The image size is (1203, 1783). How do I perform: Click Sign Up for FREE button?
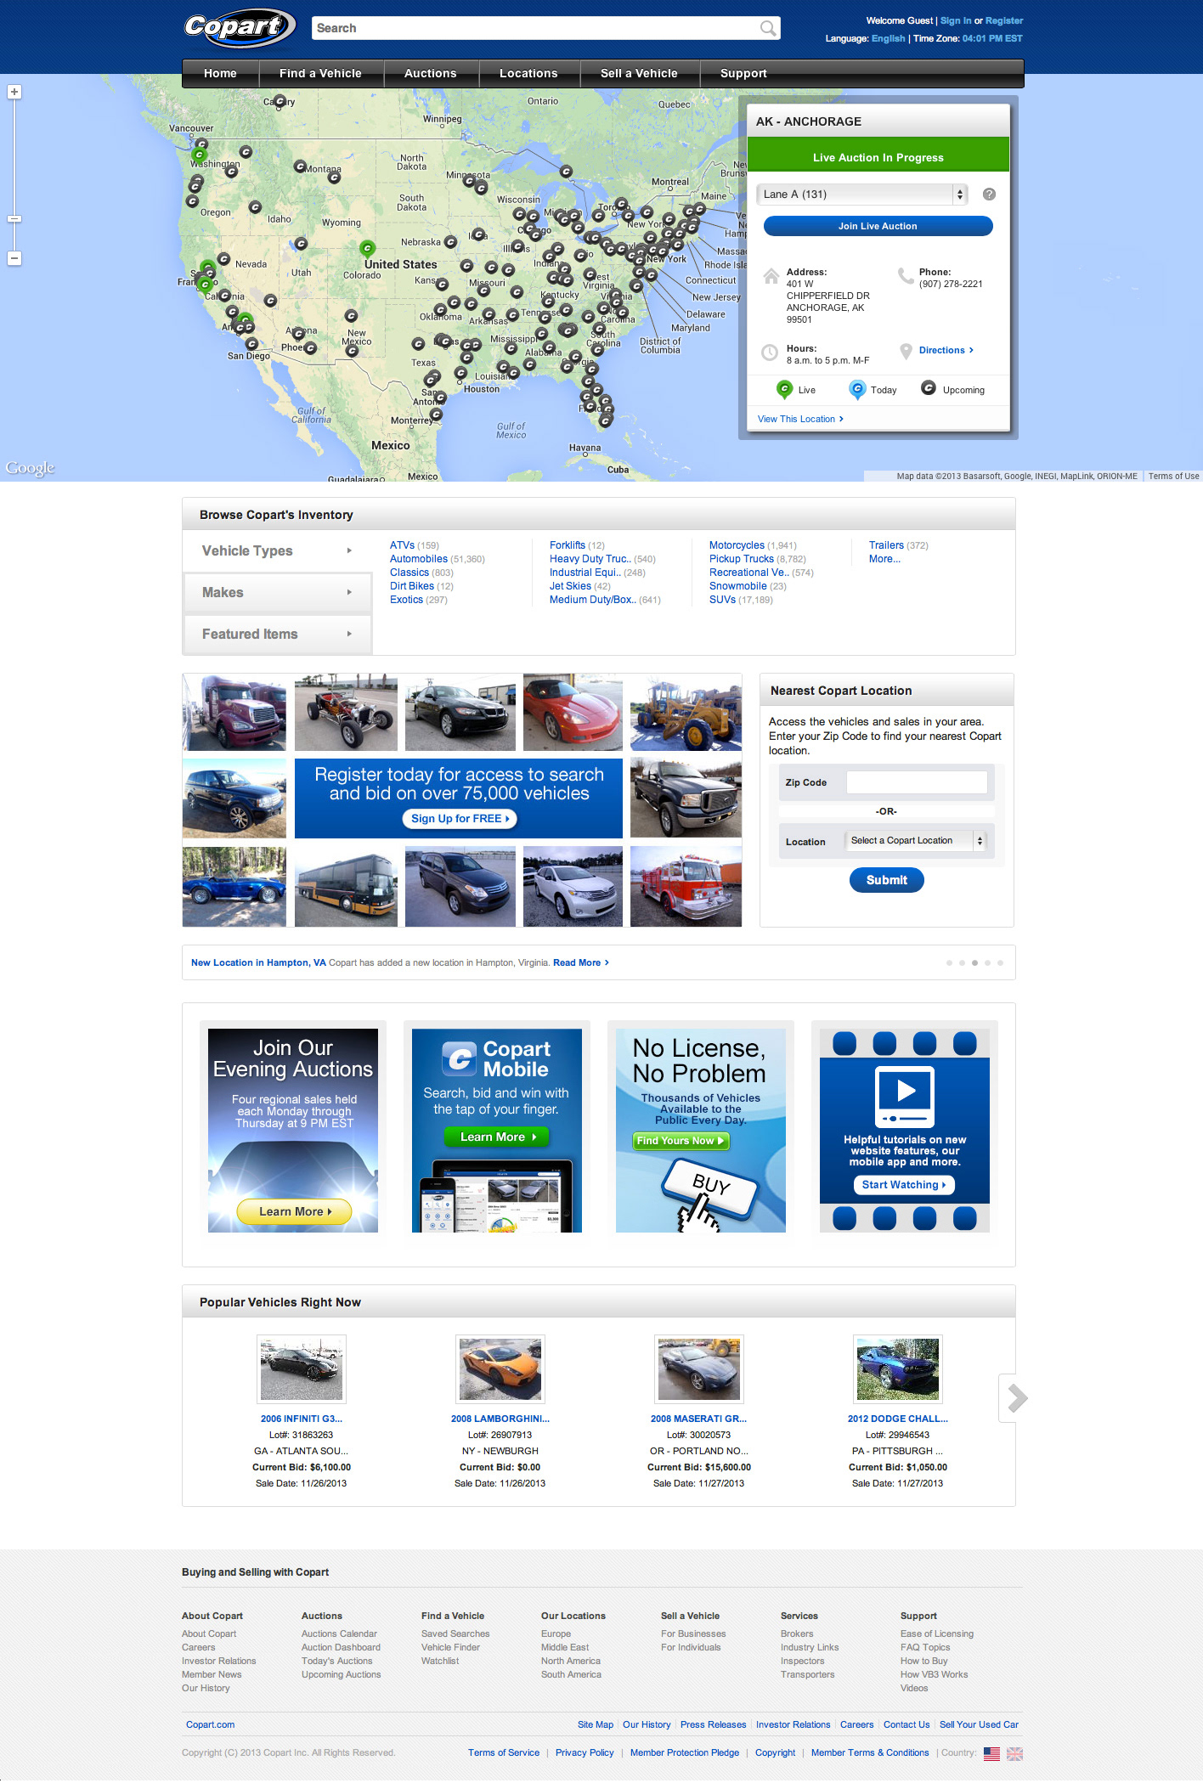click(460, 819)
